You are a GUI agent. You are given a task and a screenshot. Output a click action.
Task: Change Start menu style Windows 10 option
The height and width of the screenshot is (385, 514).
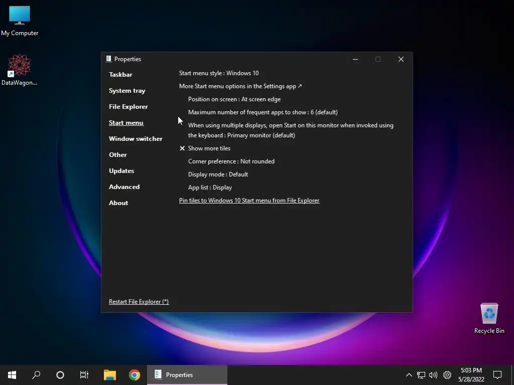[x=219, y=73]
